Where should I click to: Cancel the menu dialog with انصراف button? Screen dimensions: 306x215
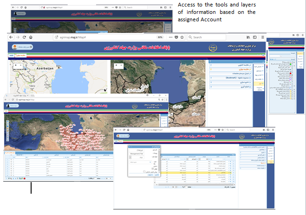click(150, 175)
